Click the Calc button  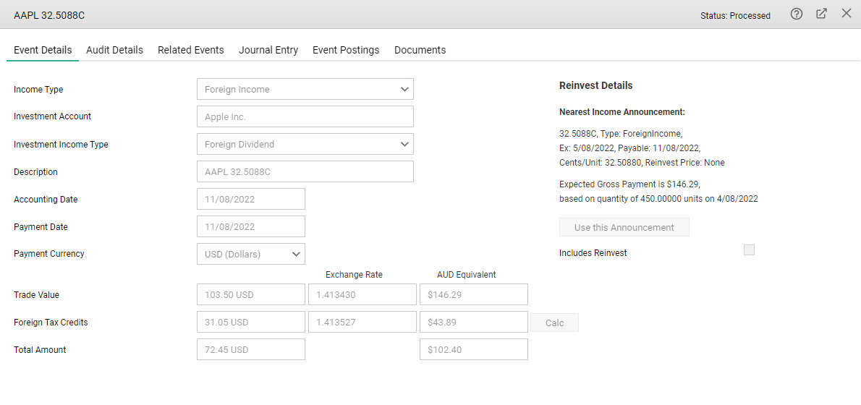pos(555,323)
